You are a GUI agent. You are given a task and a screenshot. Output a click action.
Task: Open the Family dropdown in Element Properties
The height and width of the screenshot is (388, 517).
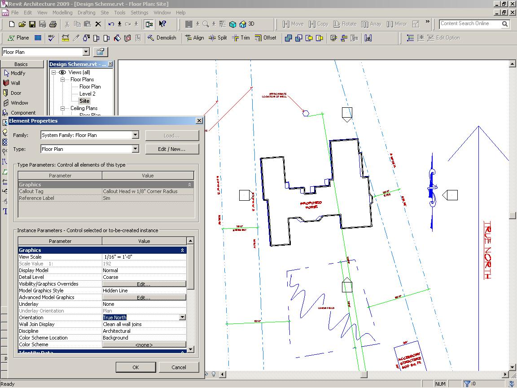pos(136,135)
